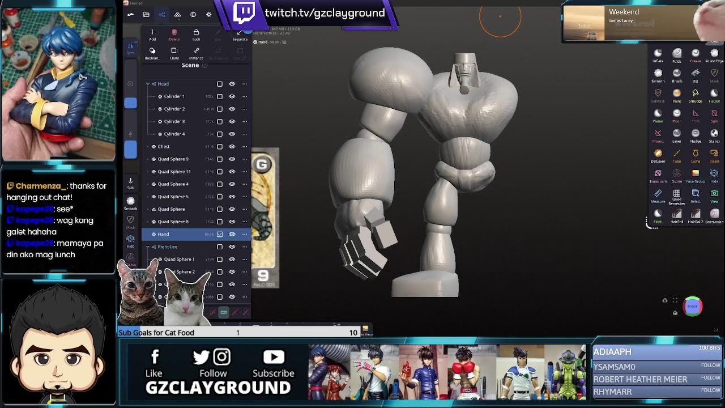The width and height of the screenshot is (725, 408).
Task: Open the Background grid menu
Action: (x=193, y=14)
